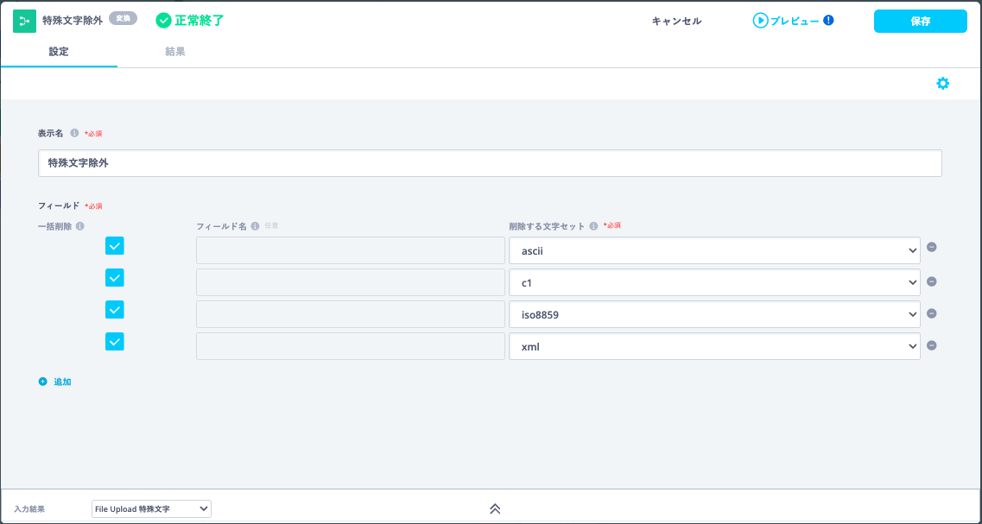Viewport: 982px width, 524px height.
Task: Open the File Upload 特殊文字 input result dropdown
Action: (151, 509)
